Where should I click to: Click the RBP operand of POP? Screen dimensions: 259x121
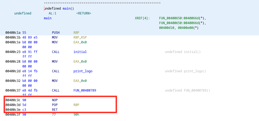coord(76,105)
